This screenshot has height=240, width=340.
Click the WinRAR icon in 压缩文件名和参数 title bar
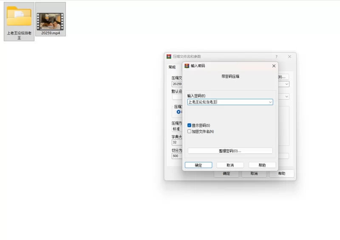(x=169, y=56)
